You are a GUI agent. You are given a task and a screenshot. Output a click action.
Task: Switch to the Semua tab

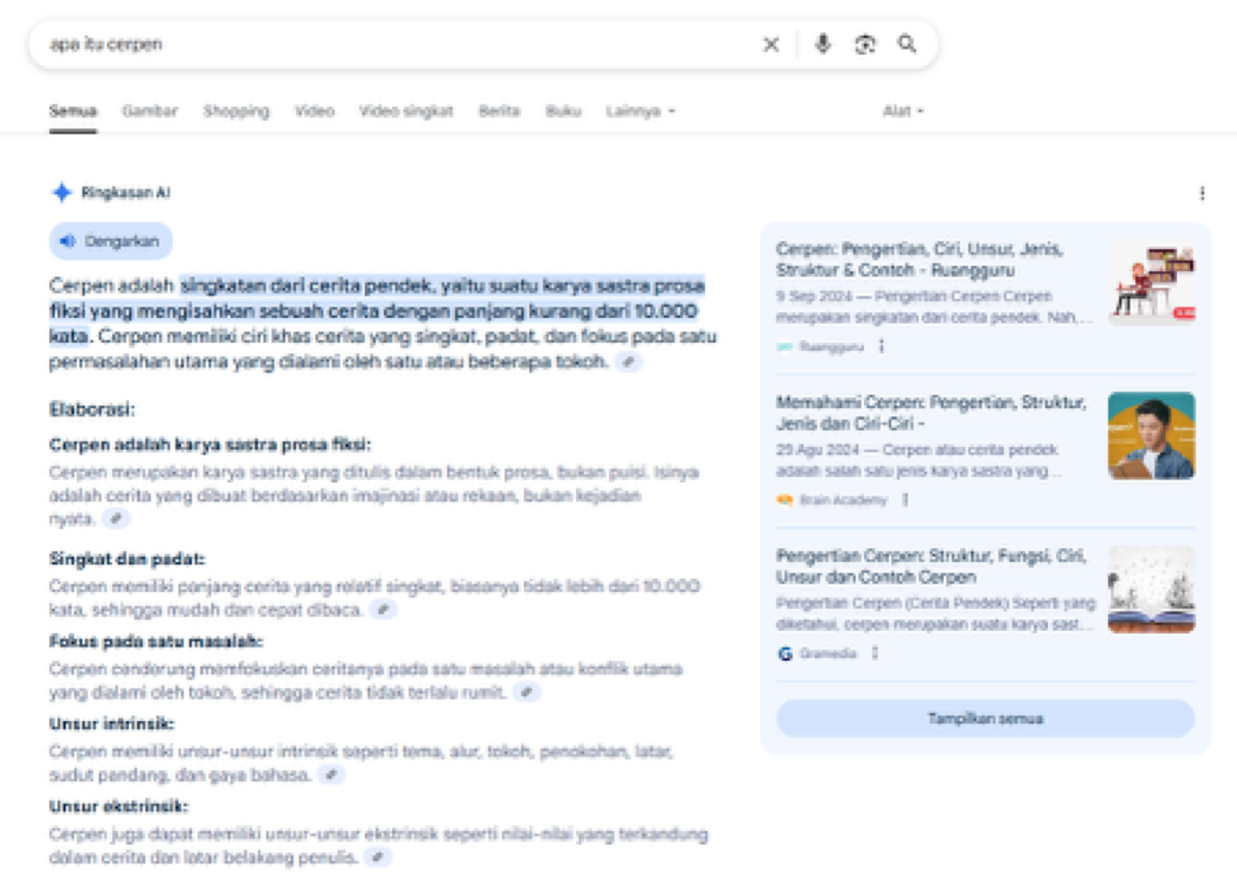coord(72,111)
